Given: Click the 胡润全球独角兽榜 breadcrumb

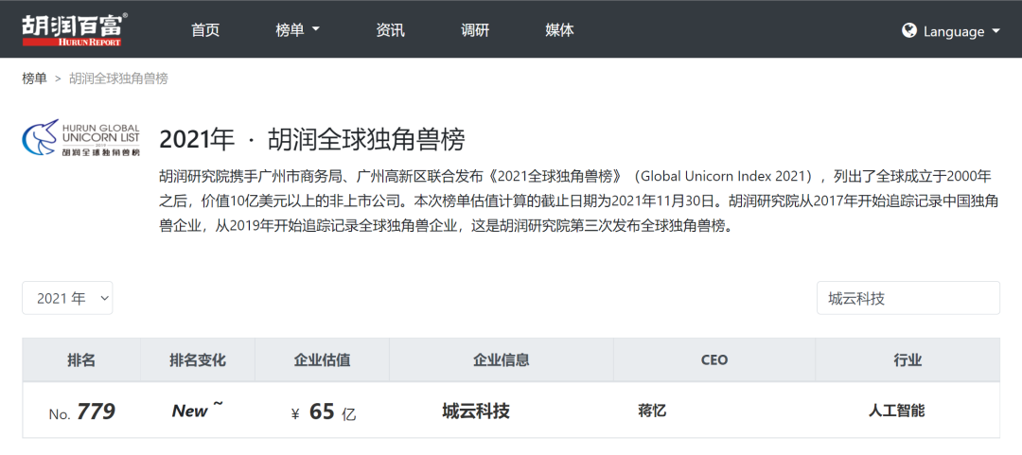Looking at the screenshot, I should [x=118, y=79].
